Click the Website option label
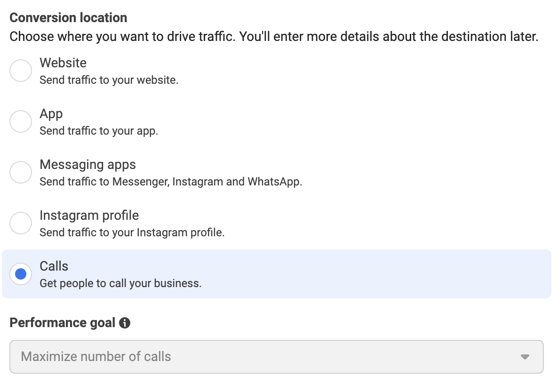The height and width of the screenshot is (385, 558). [63, 63]
